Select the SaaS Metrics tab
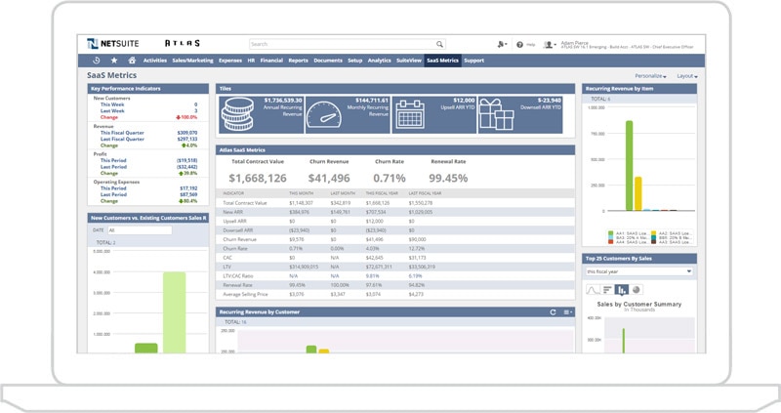781x413 pixels. [x=442, y=61]
